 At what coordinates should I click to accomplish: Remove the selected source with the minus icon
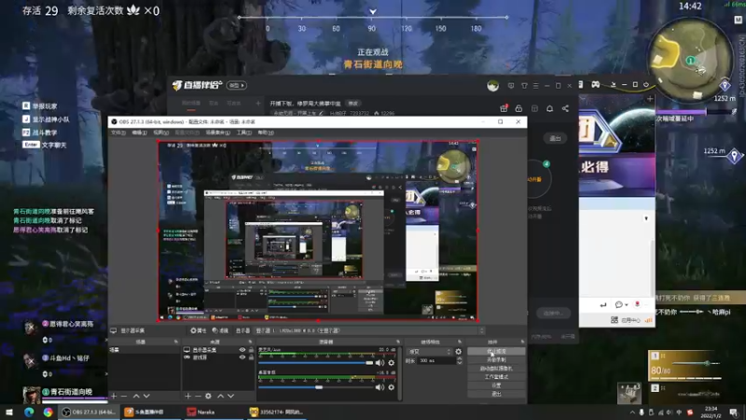click(198, 396)
